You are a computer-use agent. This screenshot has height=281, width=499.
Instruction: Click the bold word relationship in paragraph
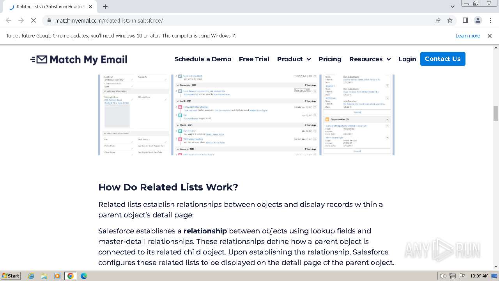205,231
